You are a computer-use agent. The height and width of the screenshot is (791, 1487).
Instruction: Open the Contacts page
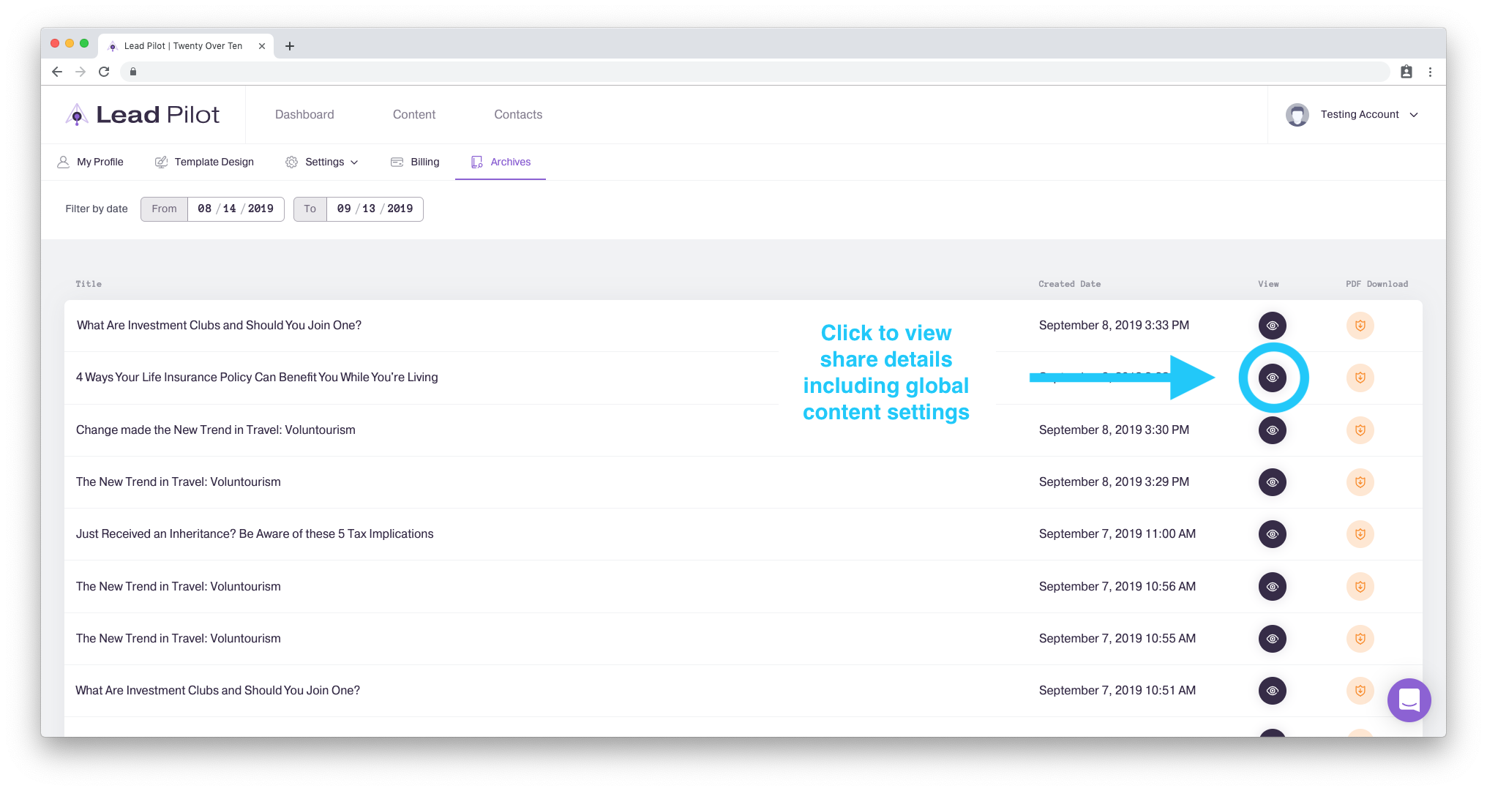tap(518, 115)
